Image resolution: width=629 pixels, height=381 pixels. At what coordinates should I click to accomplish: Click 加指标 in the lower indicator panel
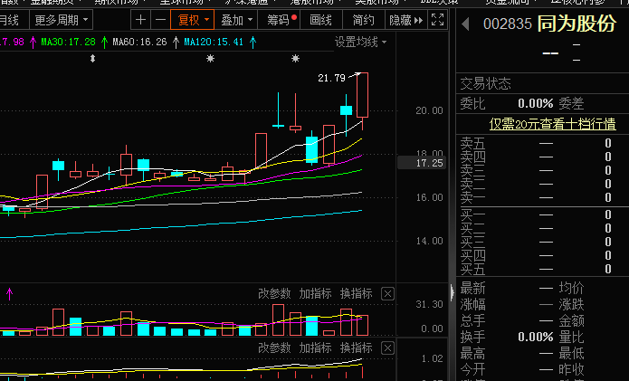tap(315, 348)
